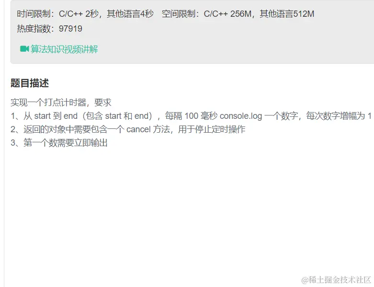The image size is (374, 287).
Task: Click the 其他语言512M text
Action: tap(287, 14)
